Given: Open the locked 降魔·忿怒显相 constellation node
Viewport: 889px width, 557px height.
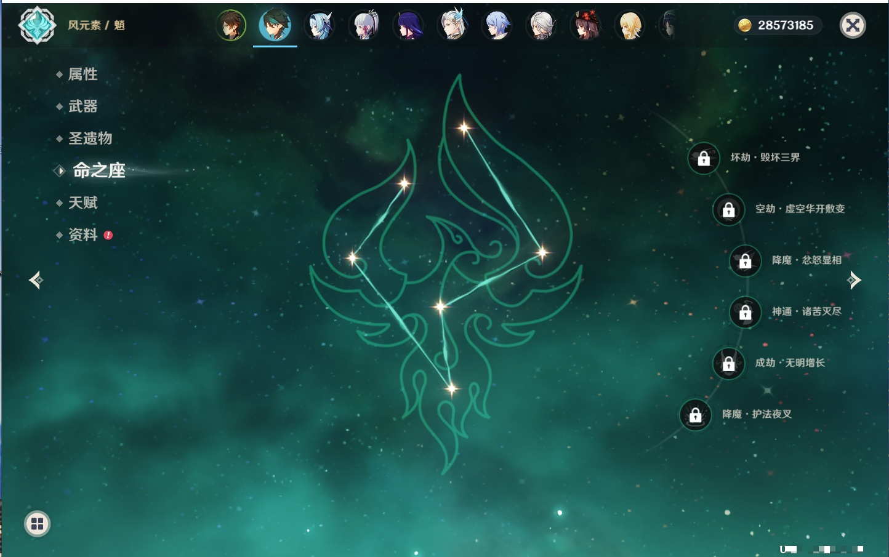Looking at the screenshot, I should tap(745, 261).
